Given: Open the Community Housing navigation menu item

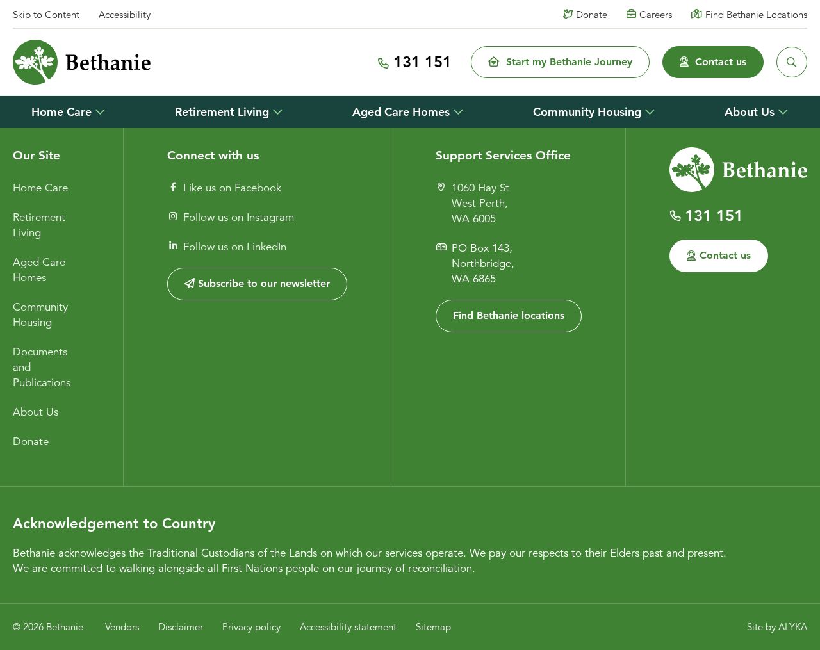Looking at the screenshot, I should click(x=587, y=112).
